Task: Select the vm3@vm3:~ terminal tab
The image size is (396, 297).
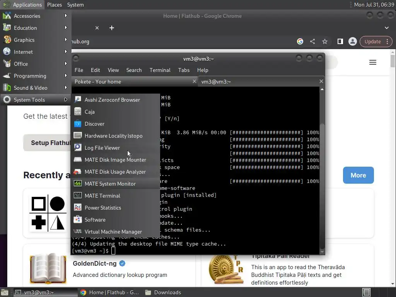Action: [261, 82]
